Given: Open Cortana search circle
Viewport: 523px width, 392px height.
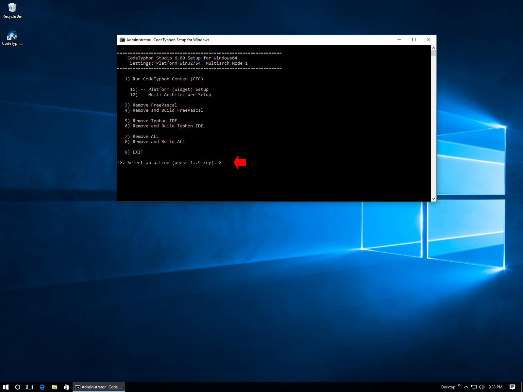Looking at the screenshot, I should coord(18,387).
